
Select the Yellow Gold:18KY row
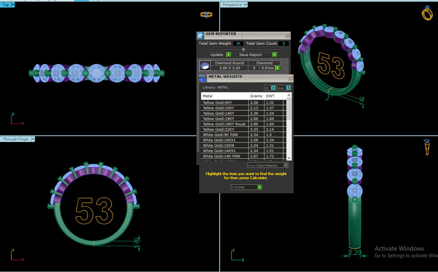224,119
